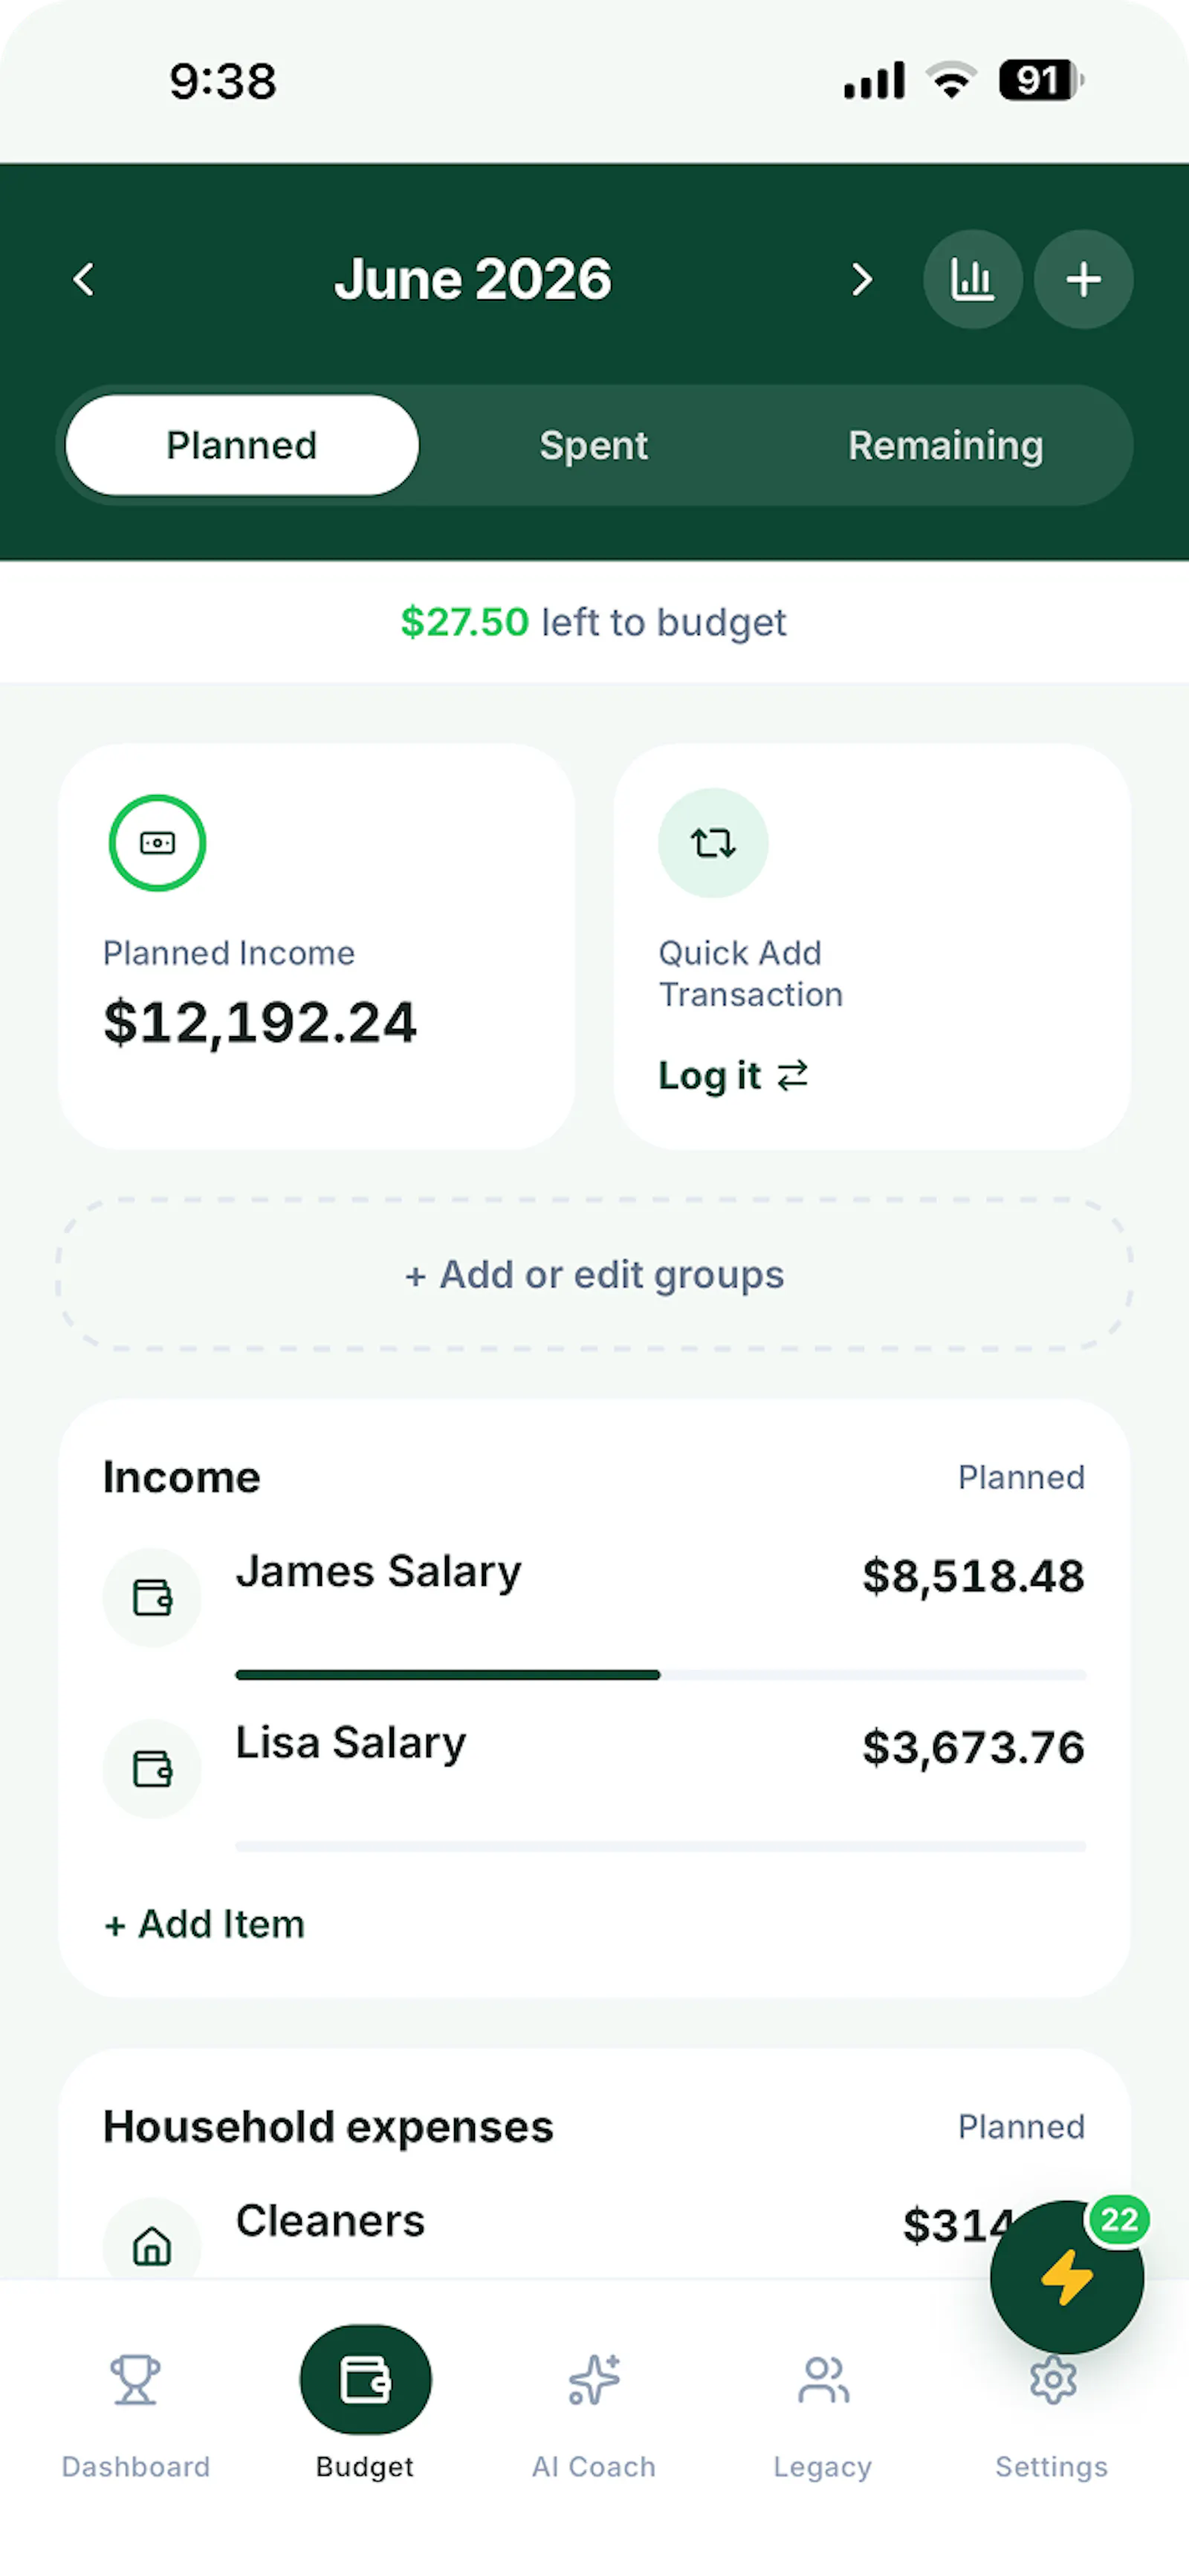Tap the Wi-Fi icon in status bar
This screenshot has width=1189, height=2576.
tap(950, 80)
